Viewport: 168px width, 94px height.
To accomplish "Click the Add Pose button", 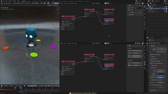I will (x=135, y=53).
